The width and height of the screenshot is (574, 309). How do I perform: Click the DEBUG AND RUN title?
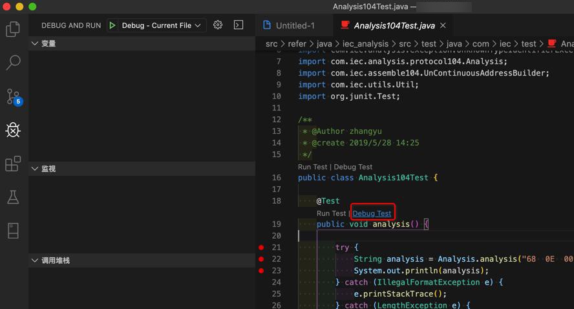point(71,26)
